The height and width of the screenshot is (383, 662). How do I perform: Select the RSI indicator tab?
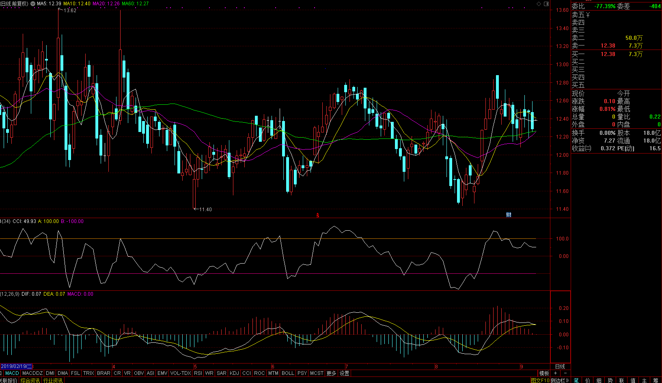click(198, 373)
